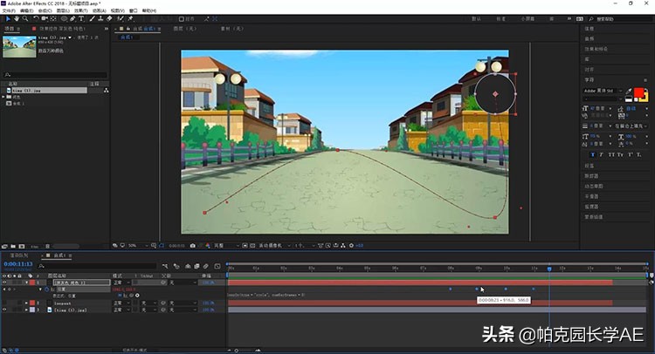Toggle the timeline Motion Blur icon

(206, 266)
